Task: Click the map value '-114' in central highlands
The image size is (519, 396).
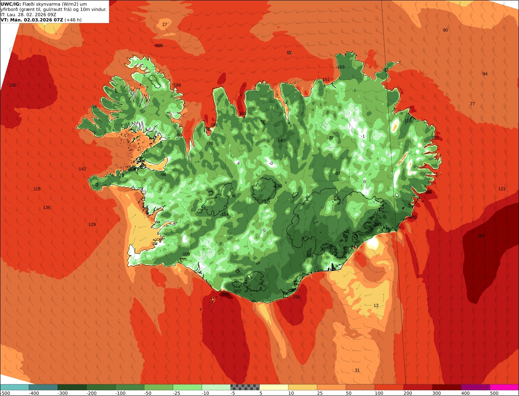Action: 224,214
